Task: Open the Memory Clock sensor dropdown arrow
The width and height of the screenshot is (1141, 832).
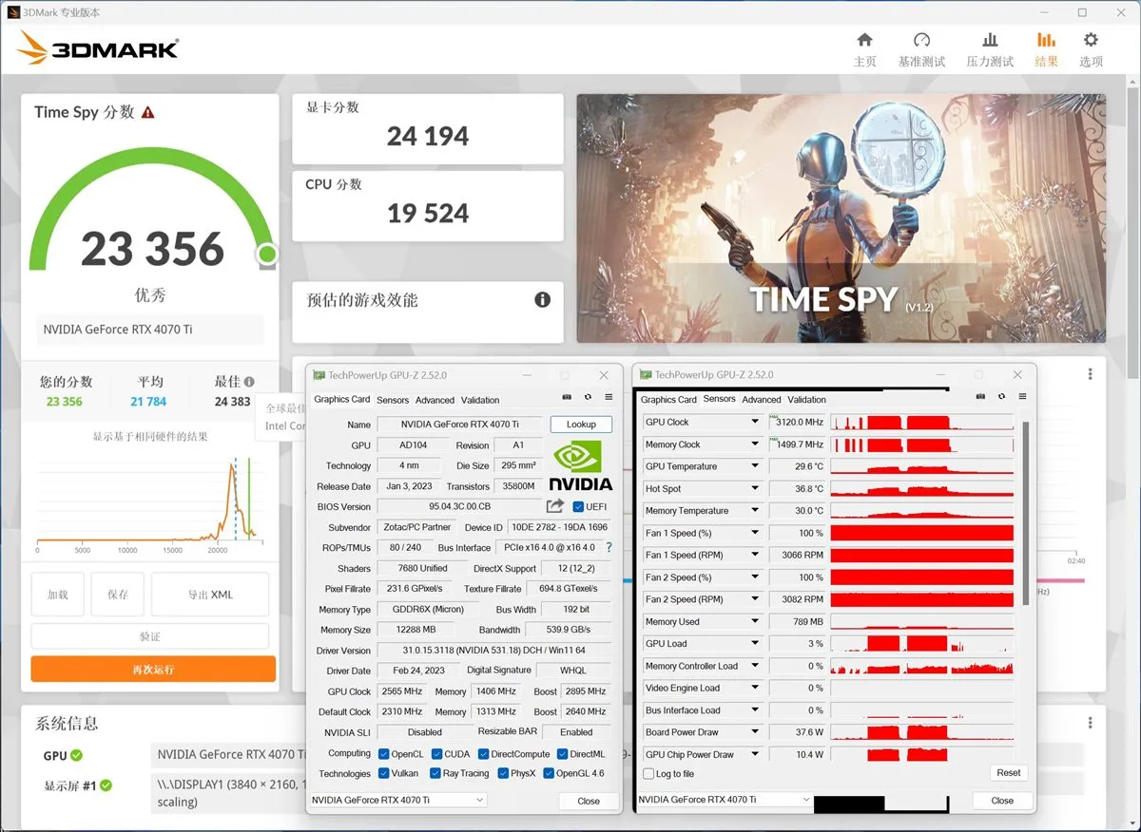Action: pos(755,444)
